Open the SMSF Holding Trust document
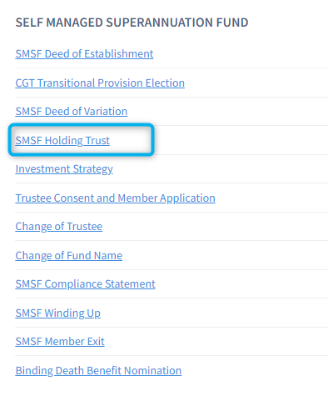 point(62,140)
